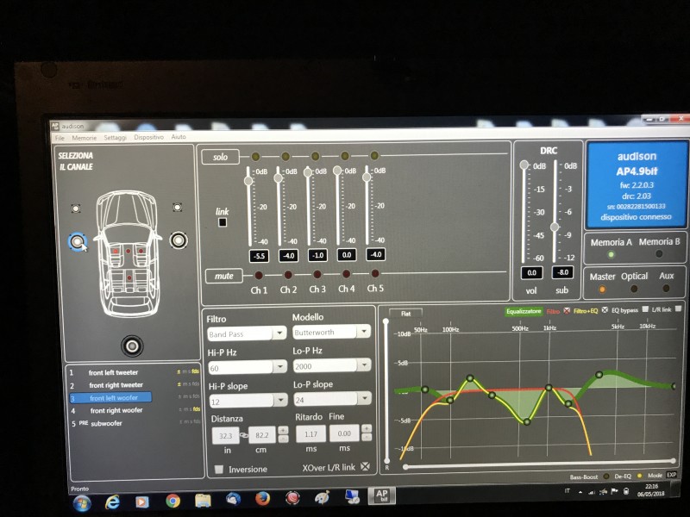Select the front right tweeter speaker icon
This screenshot has height=517, width=690.
(178, 207)
